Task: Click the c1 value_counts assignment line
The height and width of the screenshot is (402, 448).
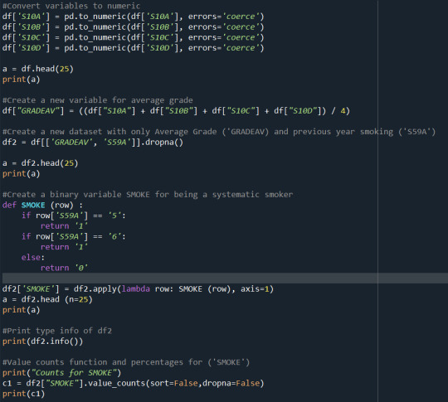Action: click(133, 383)
